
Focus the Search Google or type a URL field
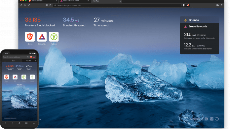(x=117, y=5)
